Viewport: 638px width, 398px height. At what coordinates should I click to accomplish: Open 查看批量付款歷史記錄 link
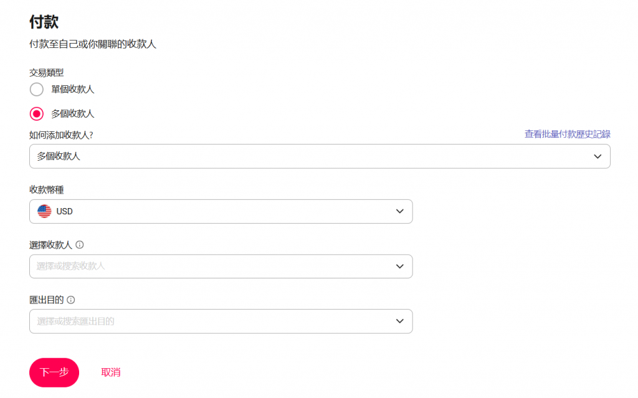click(x=567, y=134)
